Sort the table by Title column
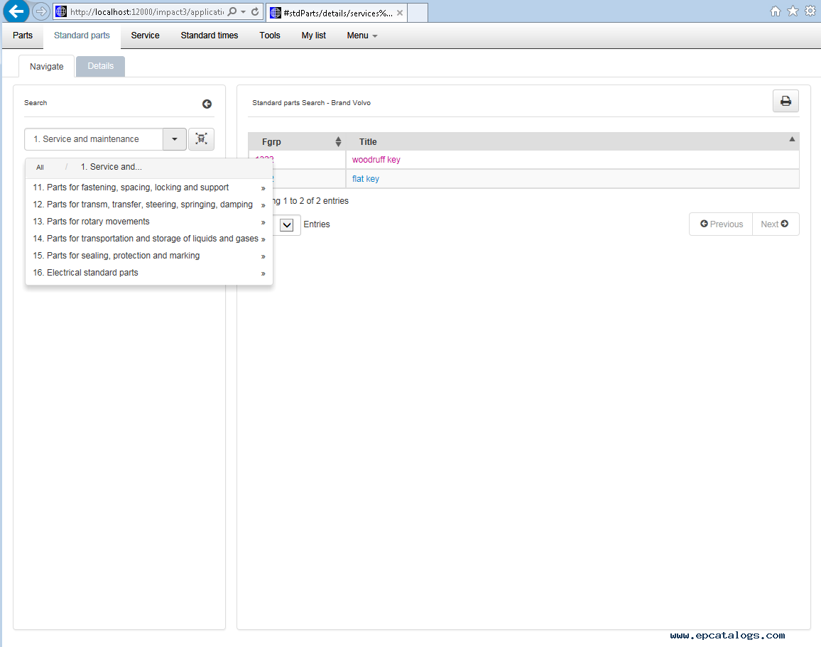821x647 pixels. point(792,140)
